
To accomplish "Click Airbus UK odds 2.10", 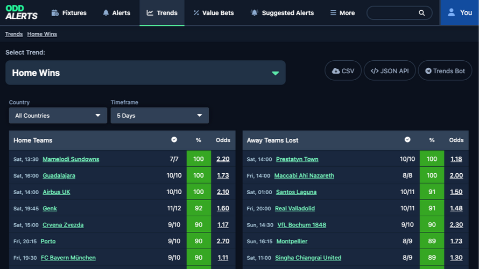I will 223,192.
